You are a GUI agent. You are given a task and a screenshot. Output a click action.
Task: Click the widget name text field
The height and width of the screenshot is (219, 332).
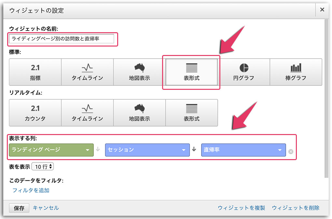tap(62, 39)
